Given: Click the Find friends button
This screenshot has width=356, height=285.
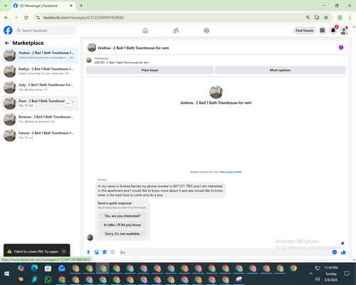Looking at the screenshot, I should coord(305,31).
